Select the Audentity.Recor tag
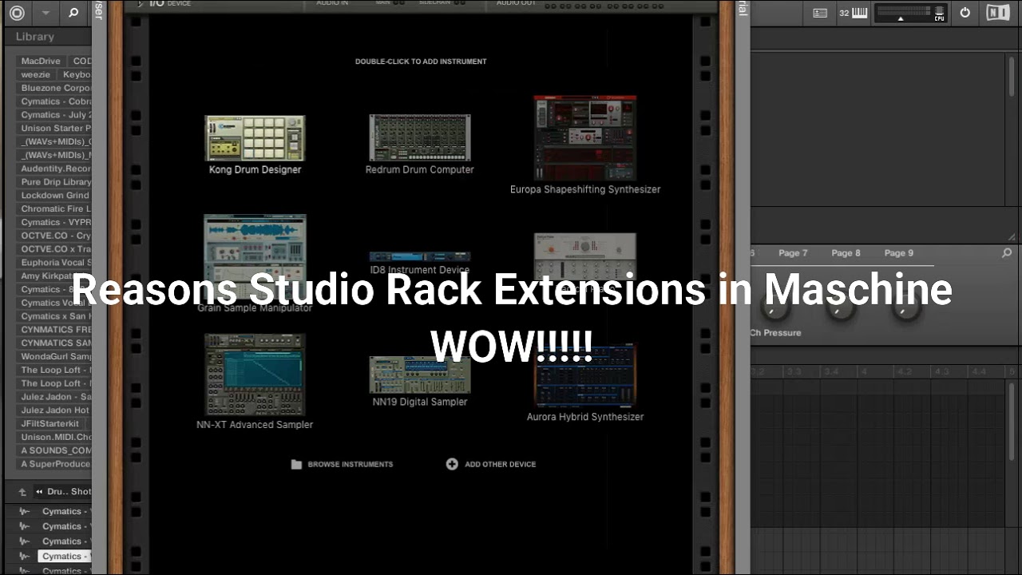 point(55,169)
